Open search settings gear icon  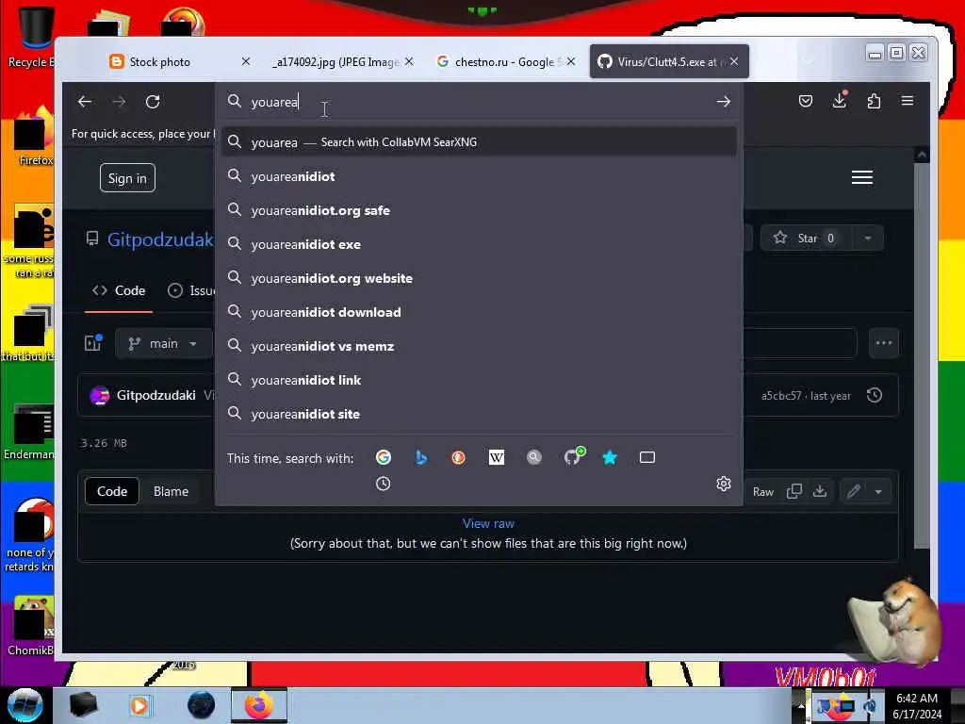click(x=723, y=484)
